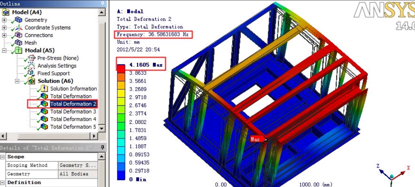The image size is (415, 187).
Task: Click the '4.1605 Max' legend value
Action: tap(146, 64)
